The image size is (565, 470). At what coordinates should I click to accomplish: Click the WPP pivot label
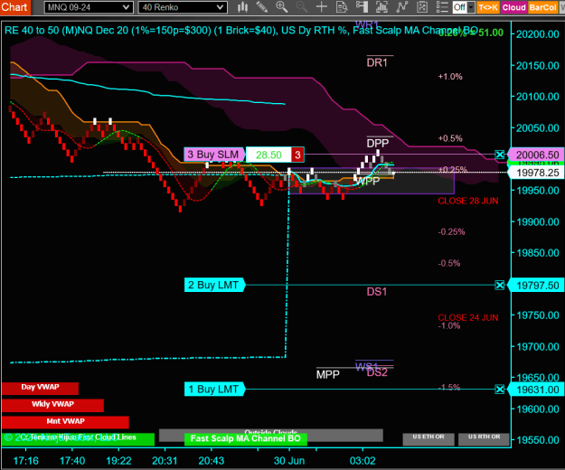[368, 181]
